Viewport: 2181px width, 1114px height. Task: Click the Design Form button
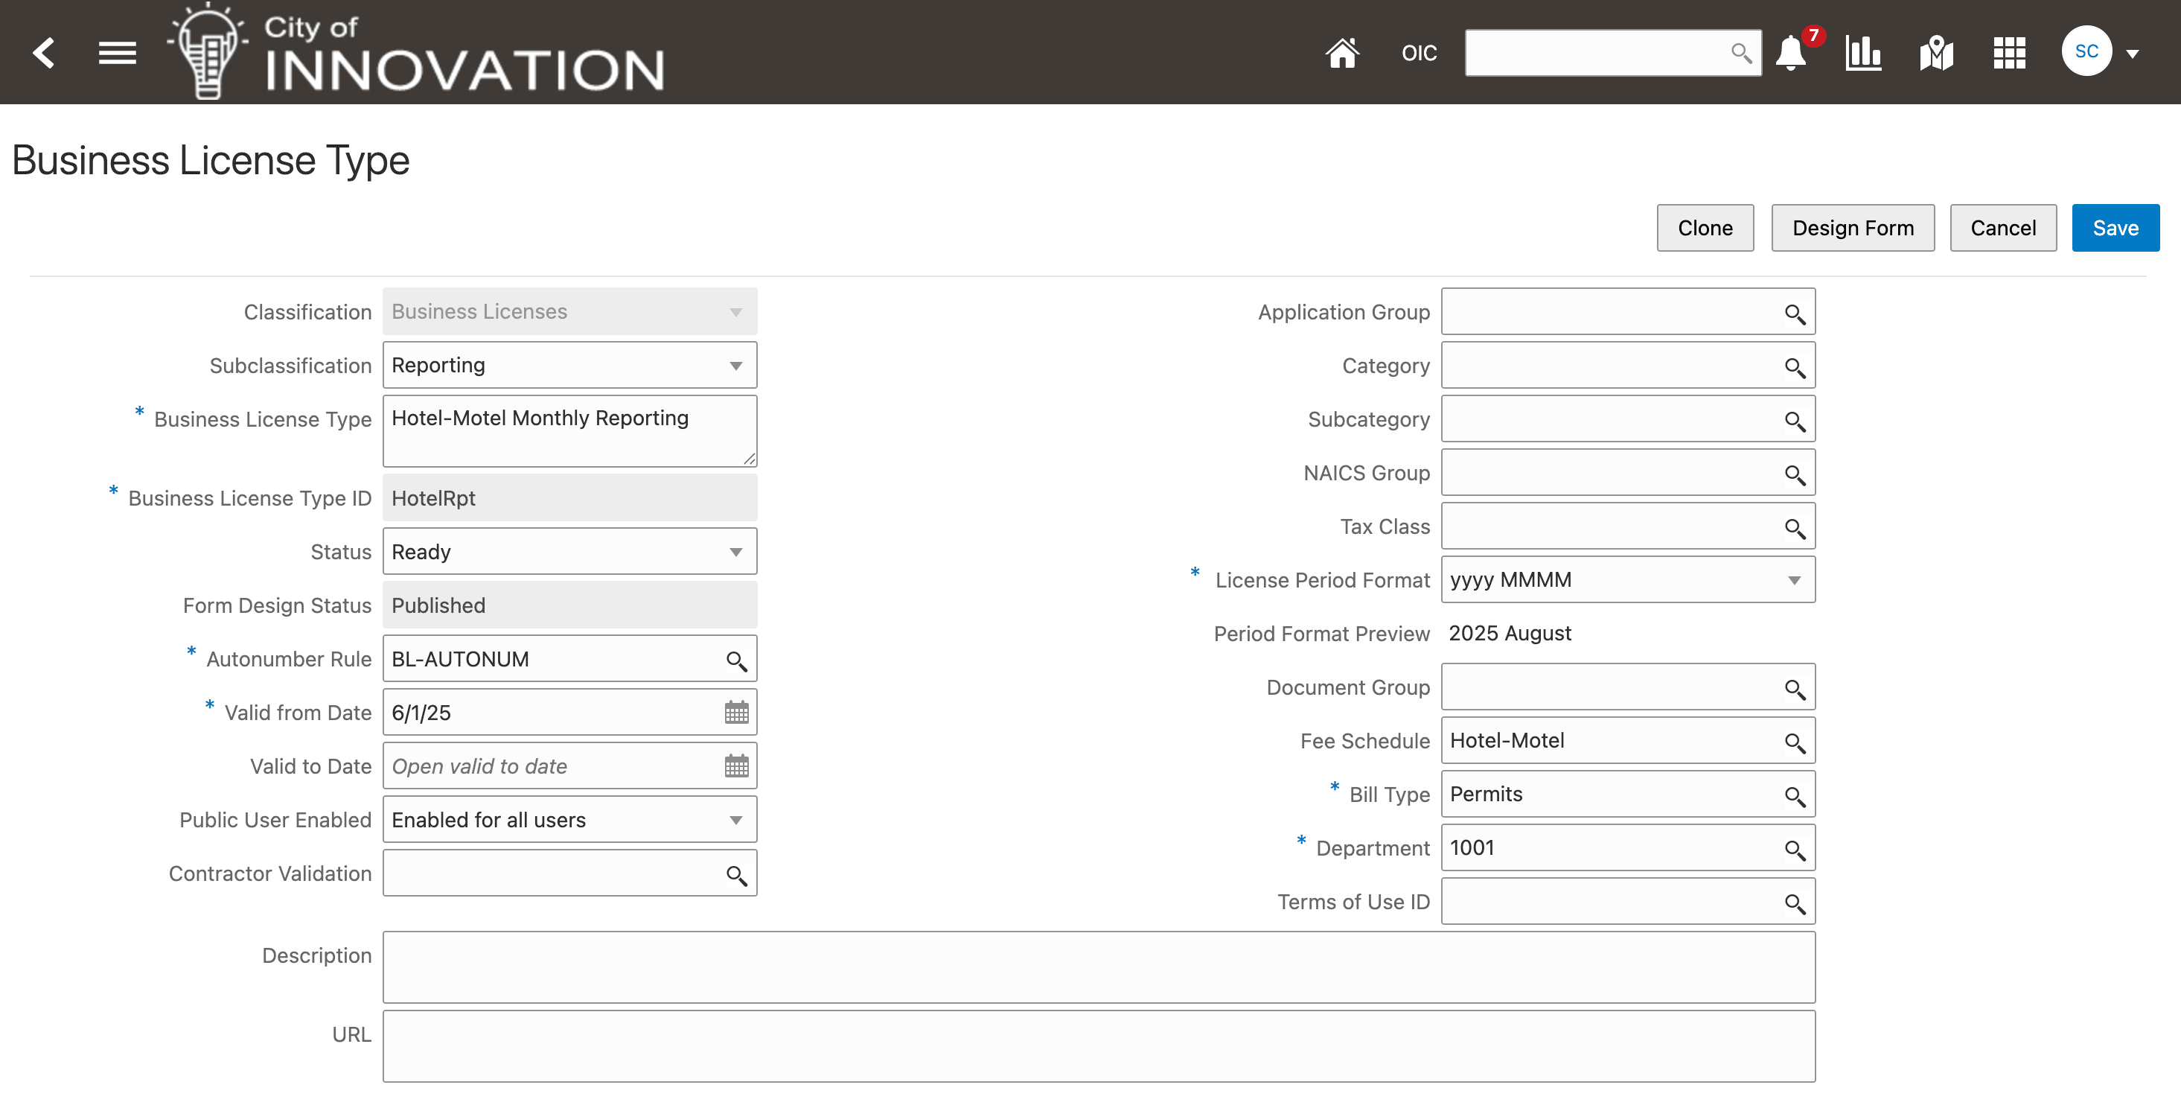pos(1852,228)
